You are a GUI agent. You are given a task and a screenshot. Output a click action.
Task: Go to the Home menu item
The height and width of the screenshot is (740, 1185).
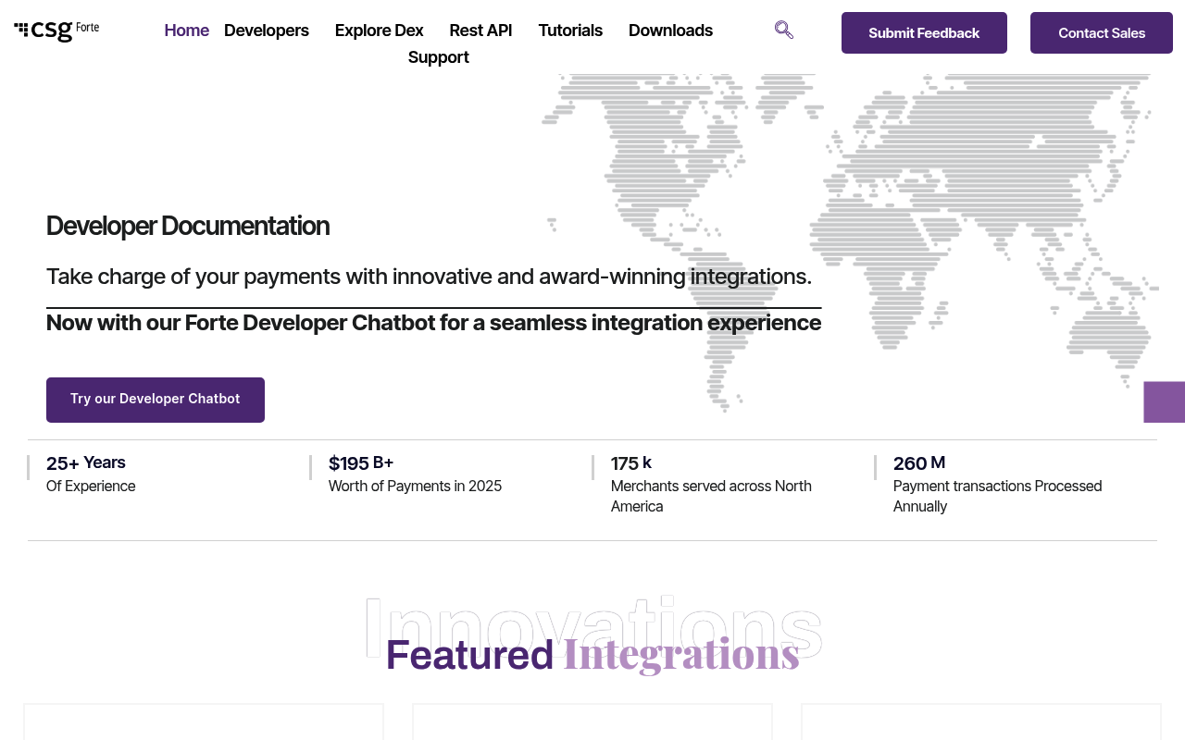[187, 31]
